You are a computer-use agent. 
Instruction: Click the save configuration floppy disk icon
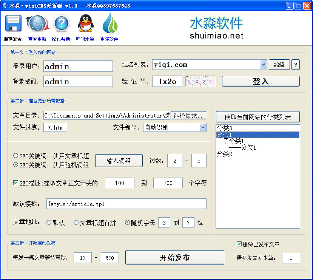tap(13, 23)
